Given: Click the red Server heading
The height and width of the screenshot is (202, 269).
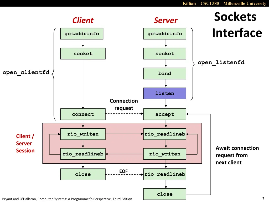Looking at the screenshot, I should point(165,20).
